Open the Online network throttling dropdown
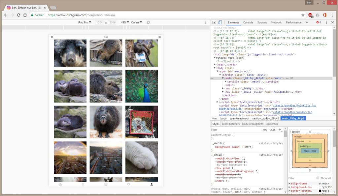 136,22
